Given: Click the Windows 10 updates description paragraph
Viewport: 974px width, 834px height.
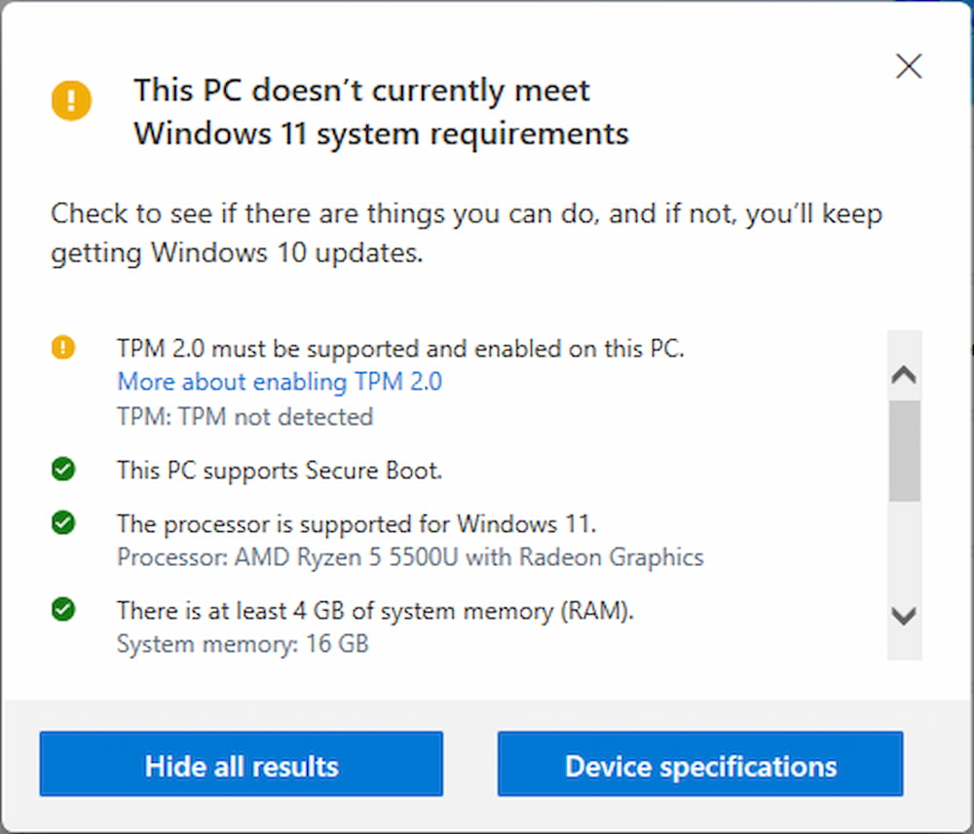Looking at the screenshot, I should pos(467,233).
